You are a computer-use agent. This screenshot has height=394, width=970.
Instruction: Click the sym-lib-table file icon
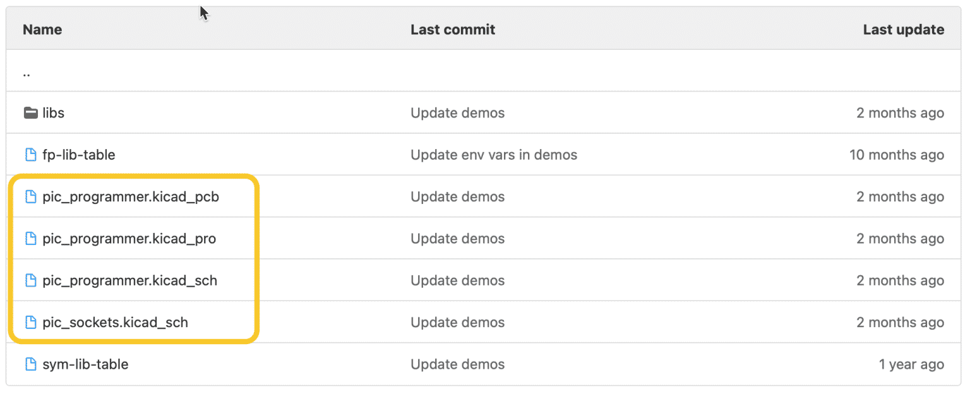pyautogui.click(x=30, y=364)
